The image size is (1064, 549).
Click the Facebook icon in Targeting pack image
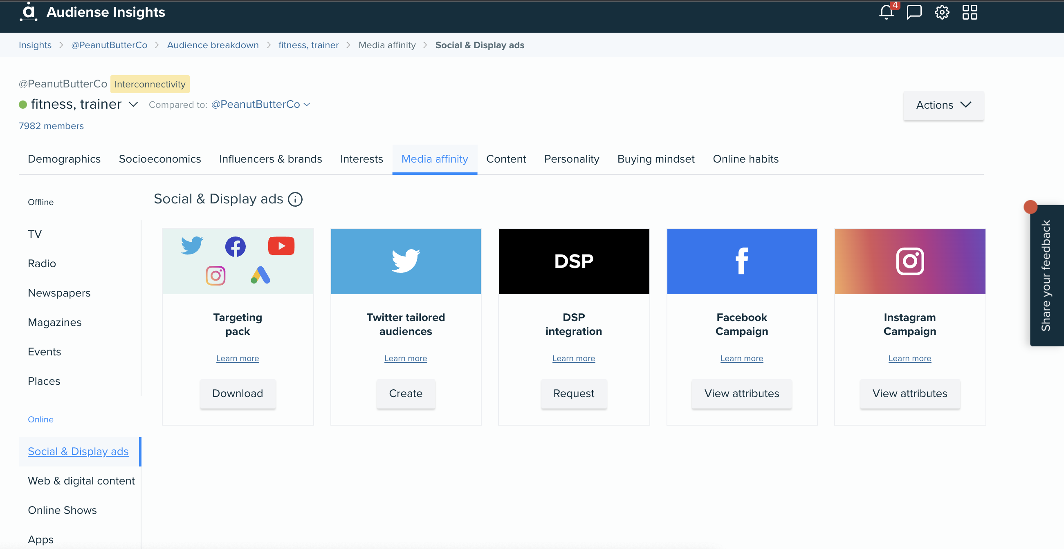click(x=236, y=247)
